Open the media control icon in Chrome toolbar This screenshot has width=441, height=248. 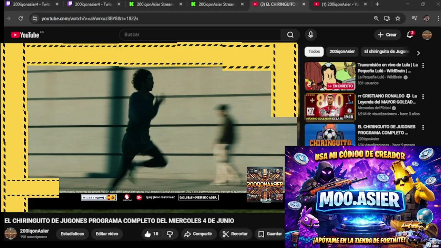414,19
